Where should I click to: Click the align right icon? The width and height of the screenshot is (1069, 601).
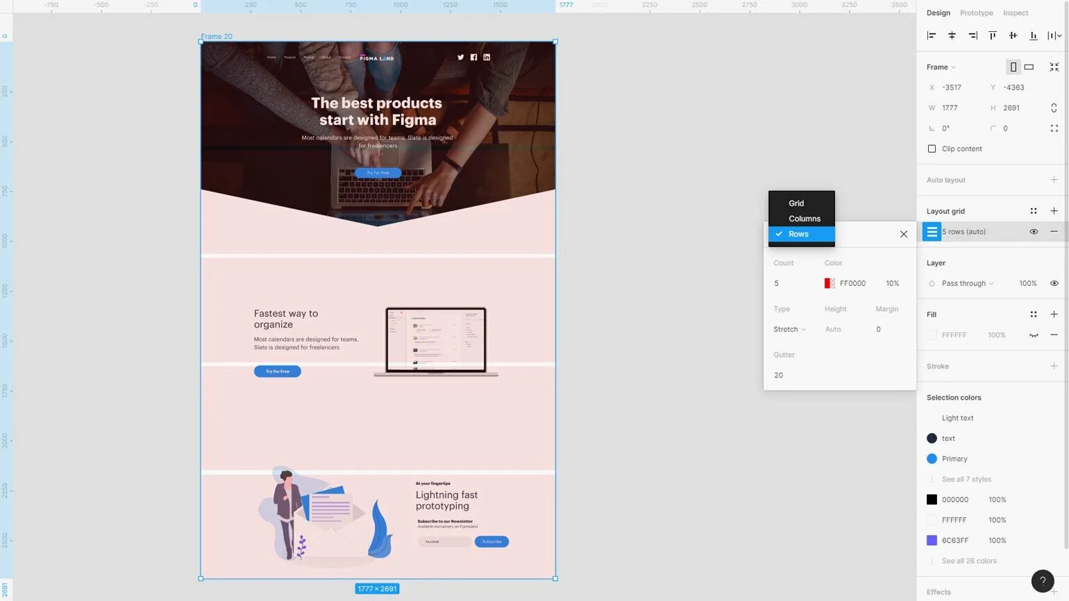coord(973,35)
